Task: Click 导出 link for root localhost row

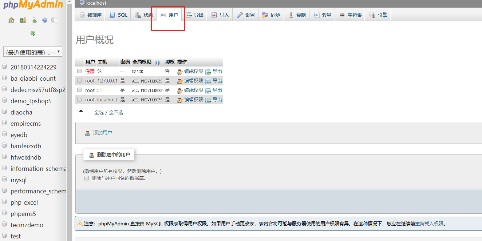Action: [x=217, y=100]
